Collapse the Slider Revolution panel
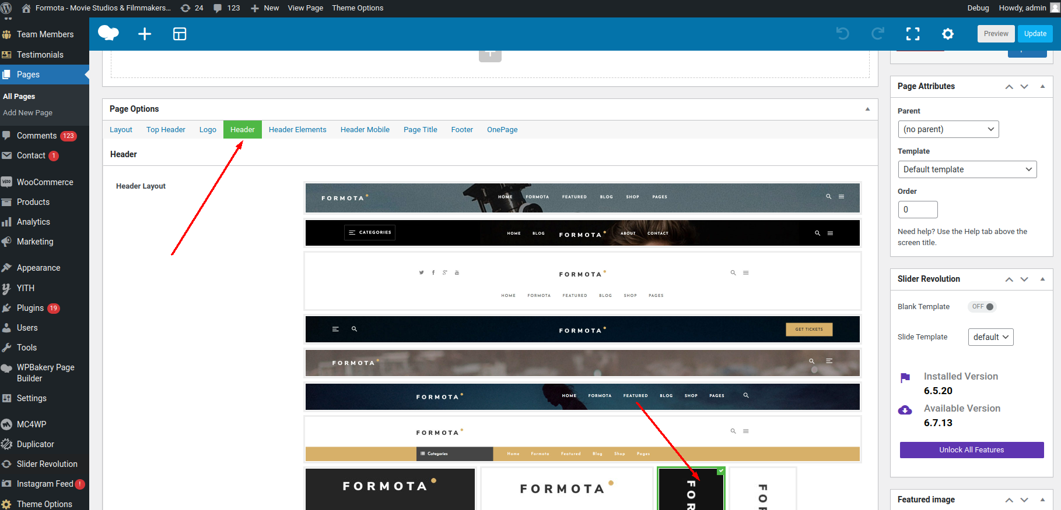 [x=1042, y=279]
